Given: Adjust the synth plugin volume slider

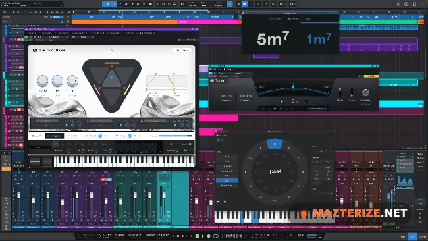Looking at the screenshot, I should point(175,136).
